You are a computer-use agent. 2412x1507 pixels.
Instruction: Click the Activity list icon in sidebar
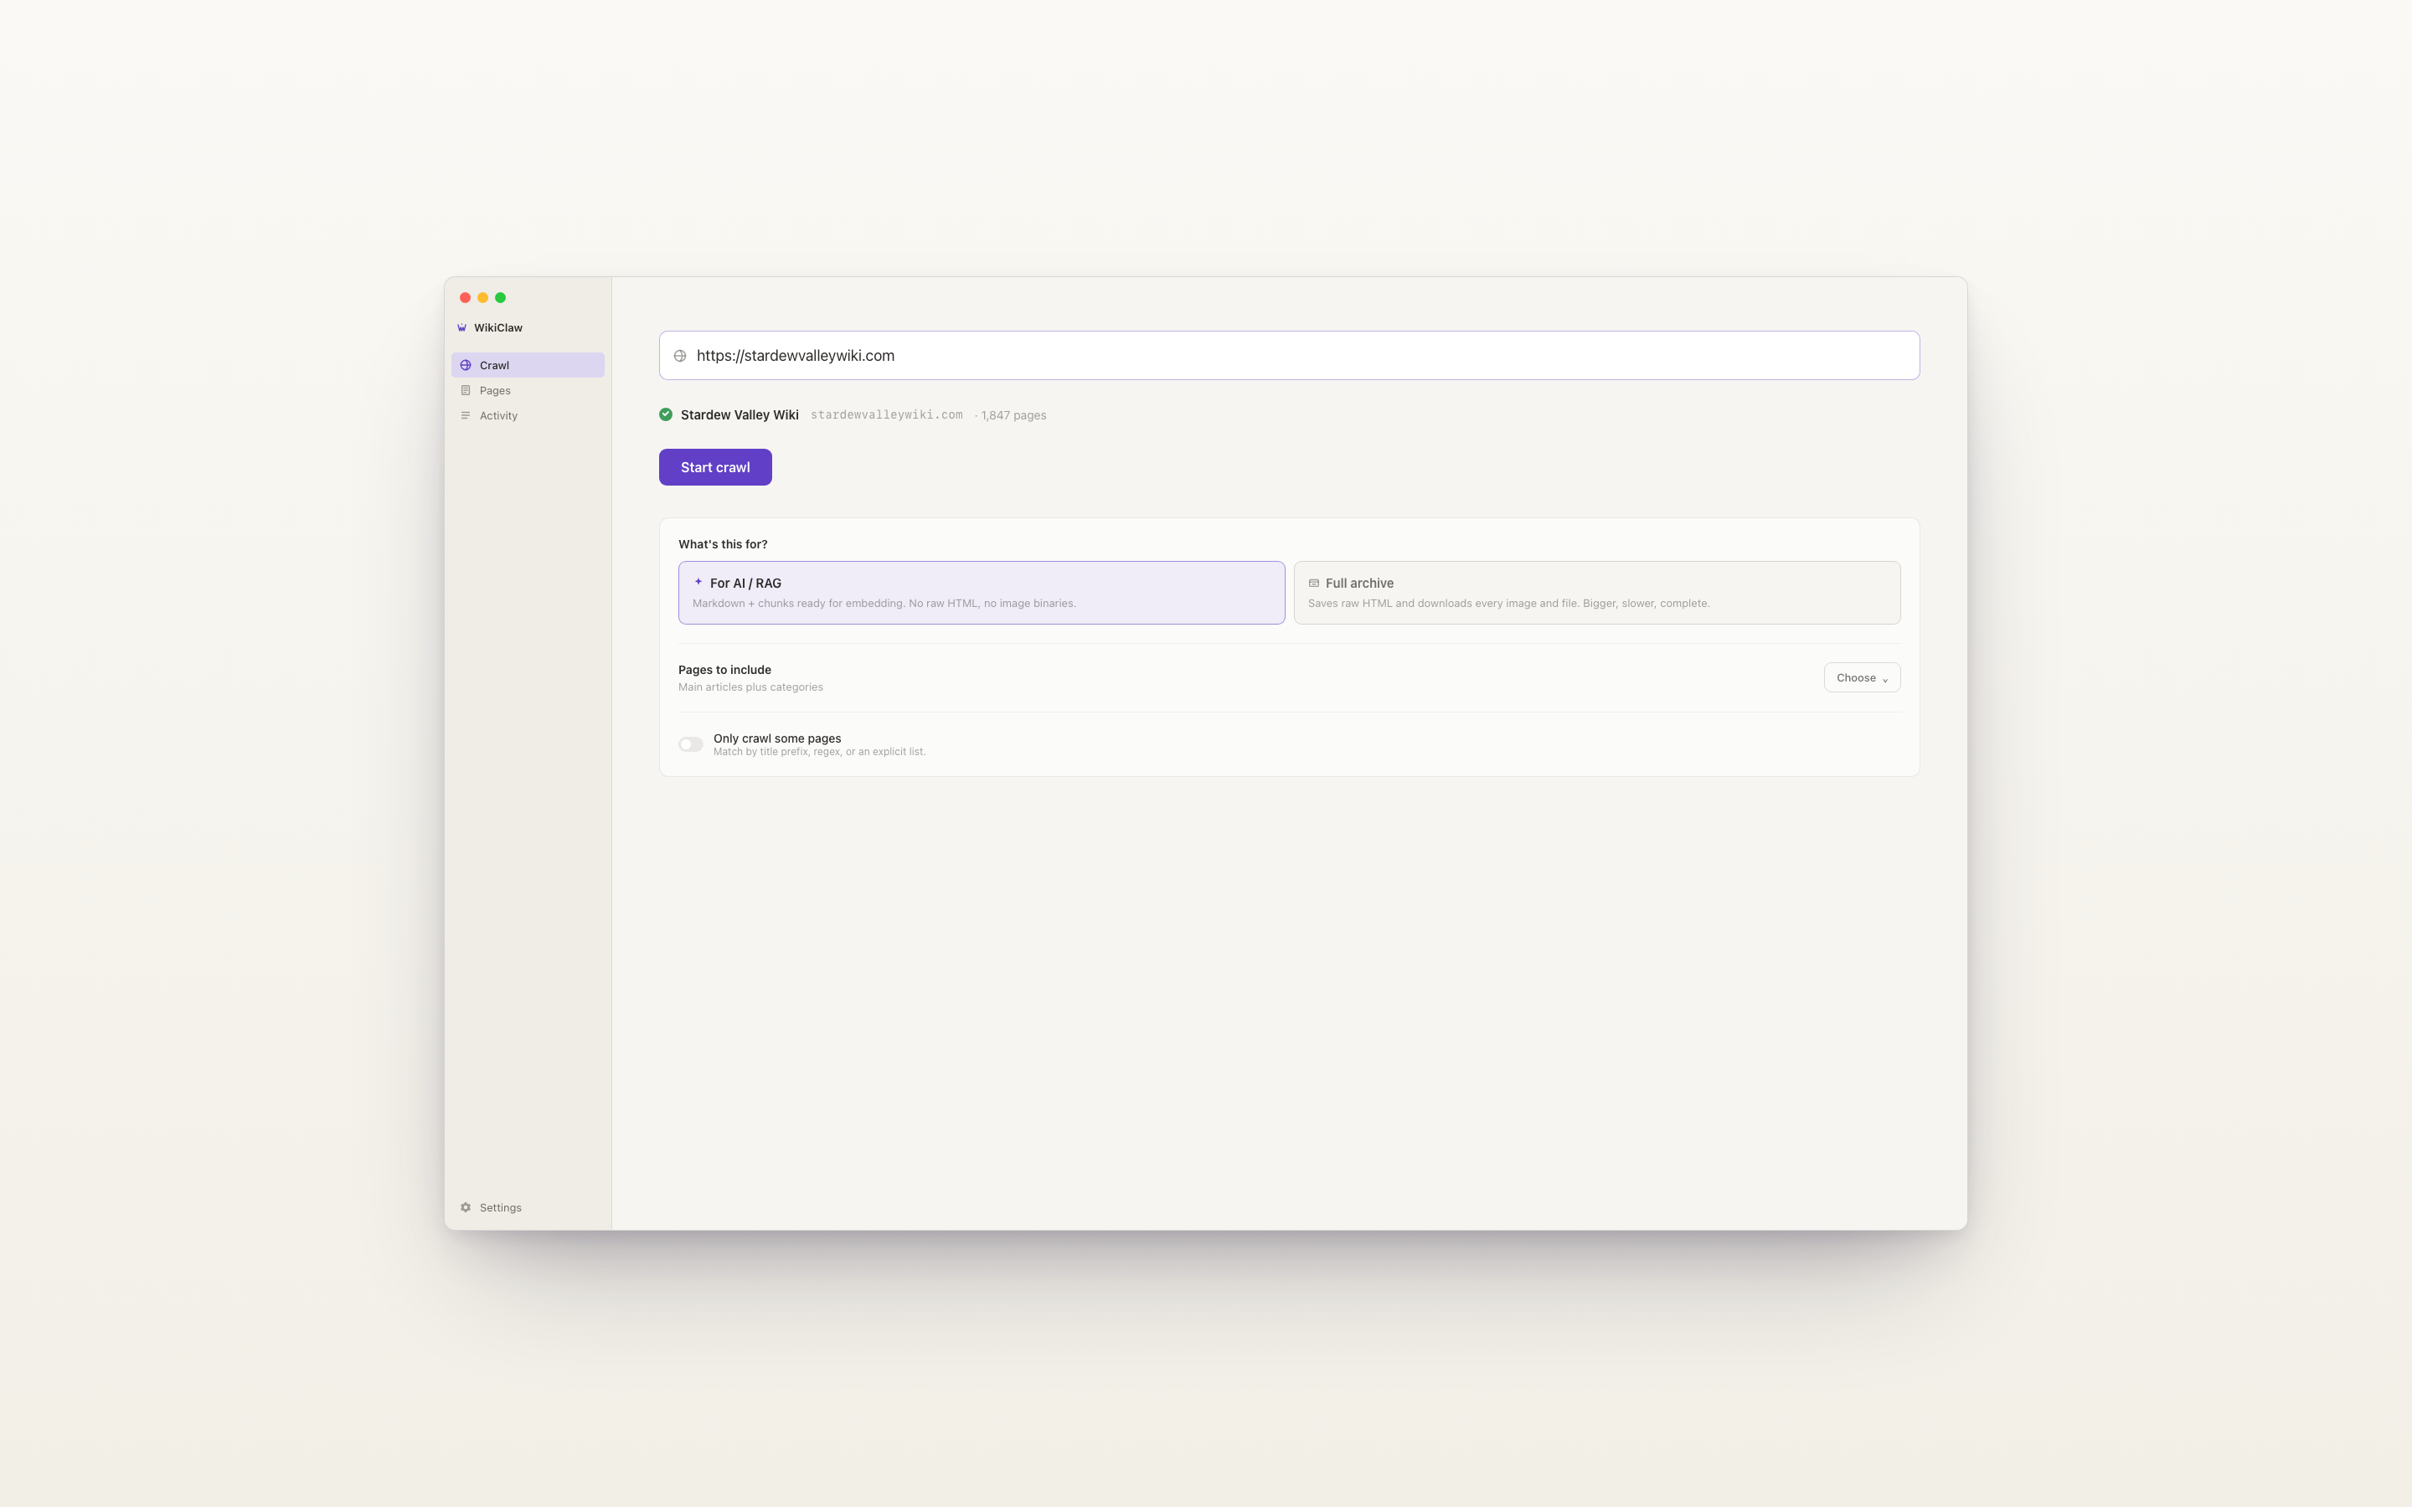point(466,415)
